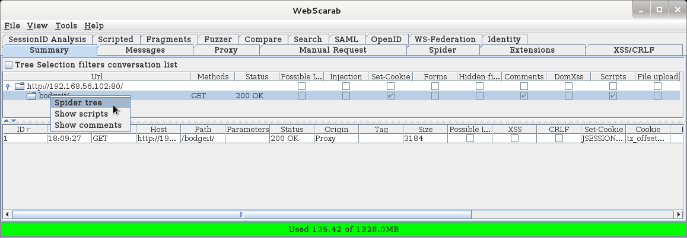Click the Methods tree column header
The width and height of the screenshot is (687, 238).
tap(213, 77)
